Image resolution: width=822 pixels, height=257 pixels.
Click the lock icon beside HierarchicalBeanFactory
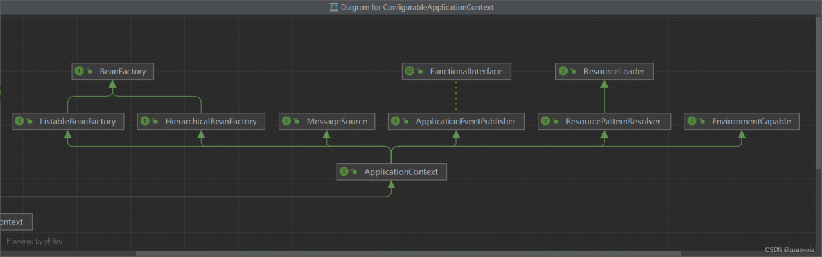pos(155,121)
